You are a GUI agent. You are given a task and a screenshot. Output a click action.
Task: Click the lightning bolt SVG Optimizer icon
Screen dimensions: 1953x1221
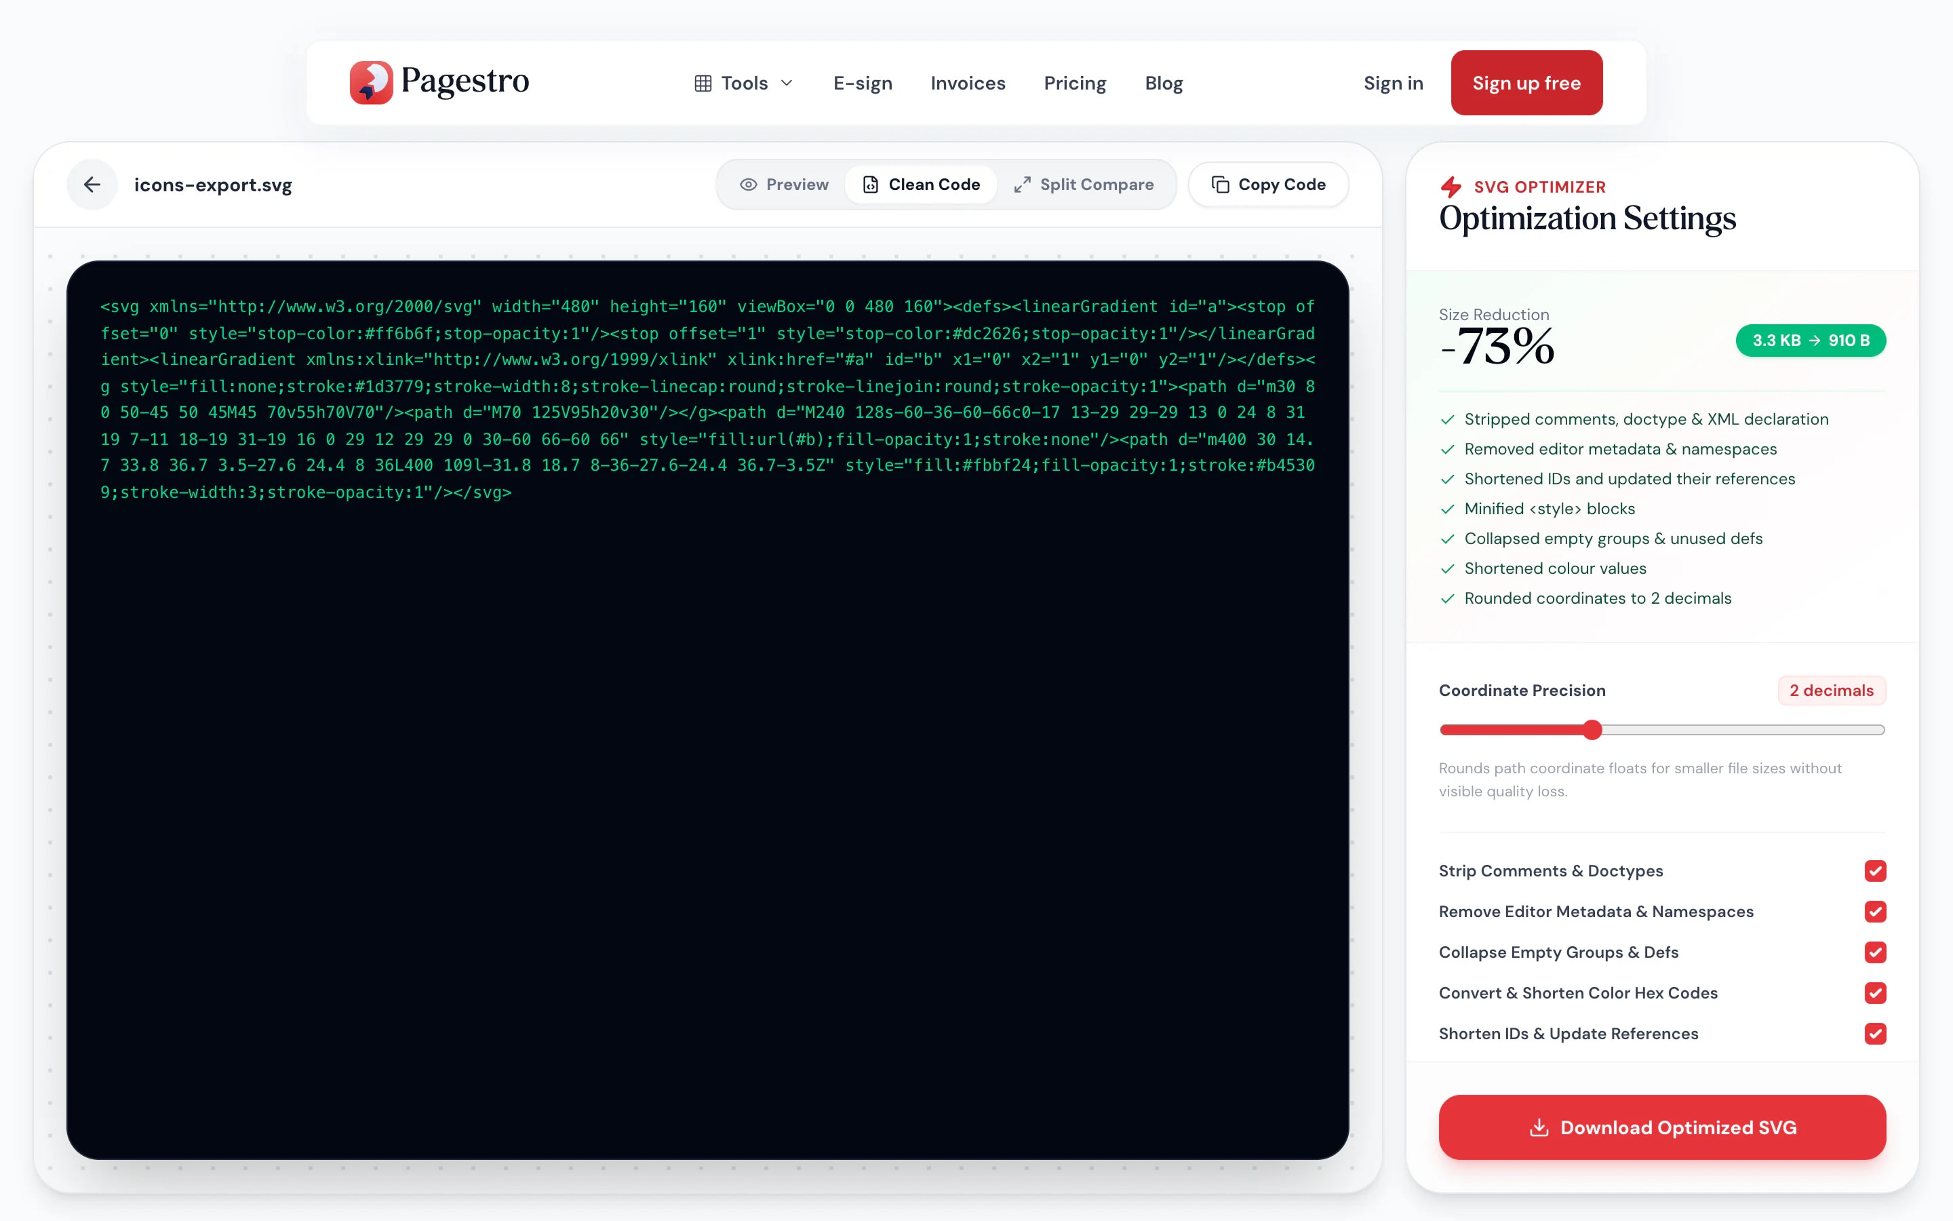click(x=1451, y=187)
